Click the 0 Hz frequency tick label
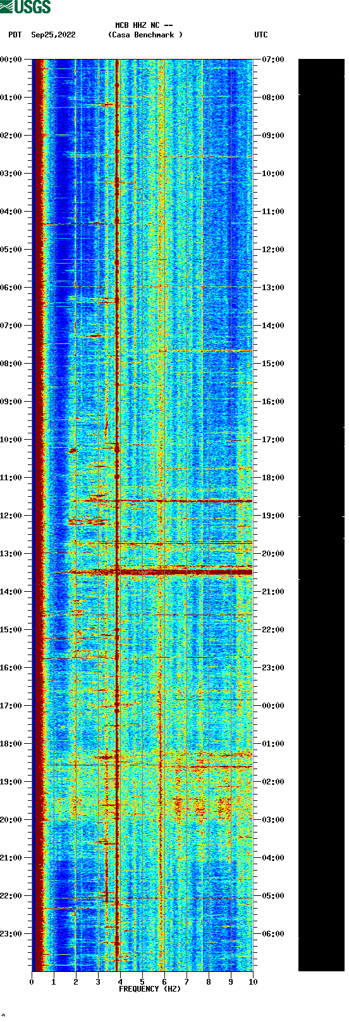The height and width of the screenshot is (1022, 349). click(32, 982)
